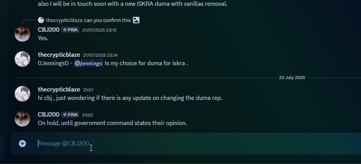Open CBJ200 avatar on the 21:02 message

22,119
